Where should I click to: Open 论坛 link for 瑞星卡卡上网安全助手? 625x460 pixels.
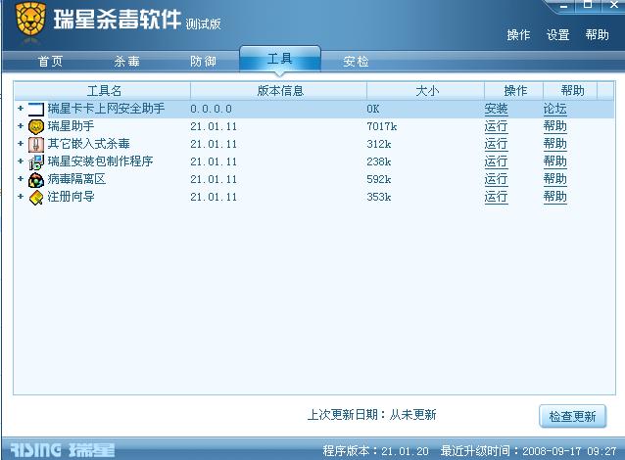(554, 109)
